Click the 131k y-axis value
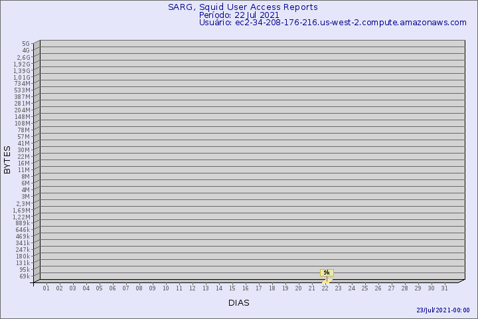 [23, 263]
